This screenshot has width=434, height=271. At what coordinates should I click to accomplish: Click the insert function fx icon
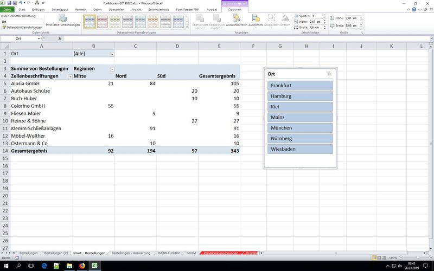[60, 38]
